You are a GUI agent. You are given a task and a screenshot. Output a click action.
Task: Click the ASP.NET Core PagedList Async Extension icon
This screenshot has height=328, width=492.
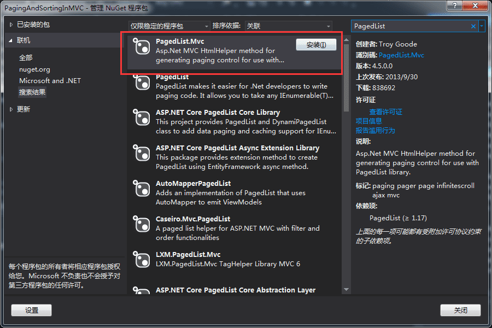142,154
